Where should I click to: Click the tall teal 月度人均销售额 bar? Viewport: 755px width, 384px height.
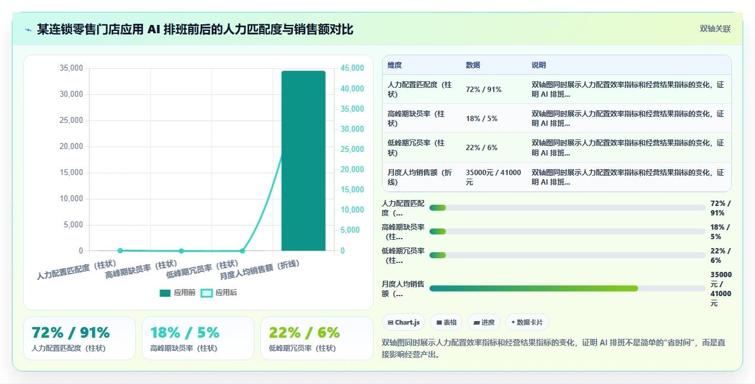click(x=304, y=161)
